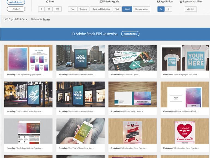This screenshot has width=210, height=158.
Task: Click 'T-Shirt Hanging on Wall Mock...' caption
Action: (186, 75)
